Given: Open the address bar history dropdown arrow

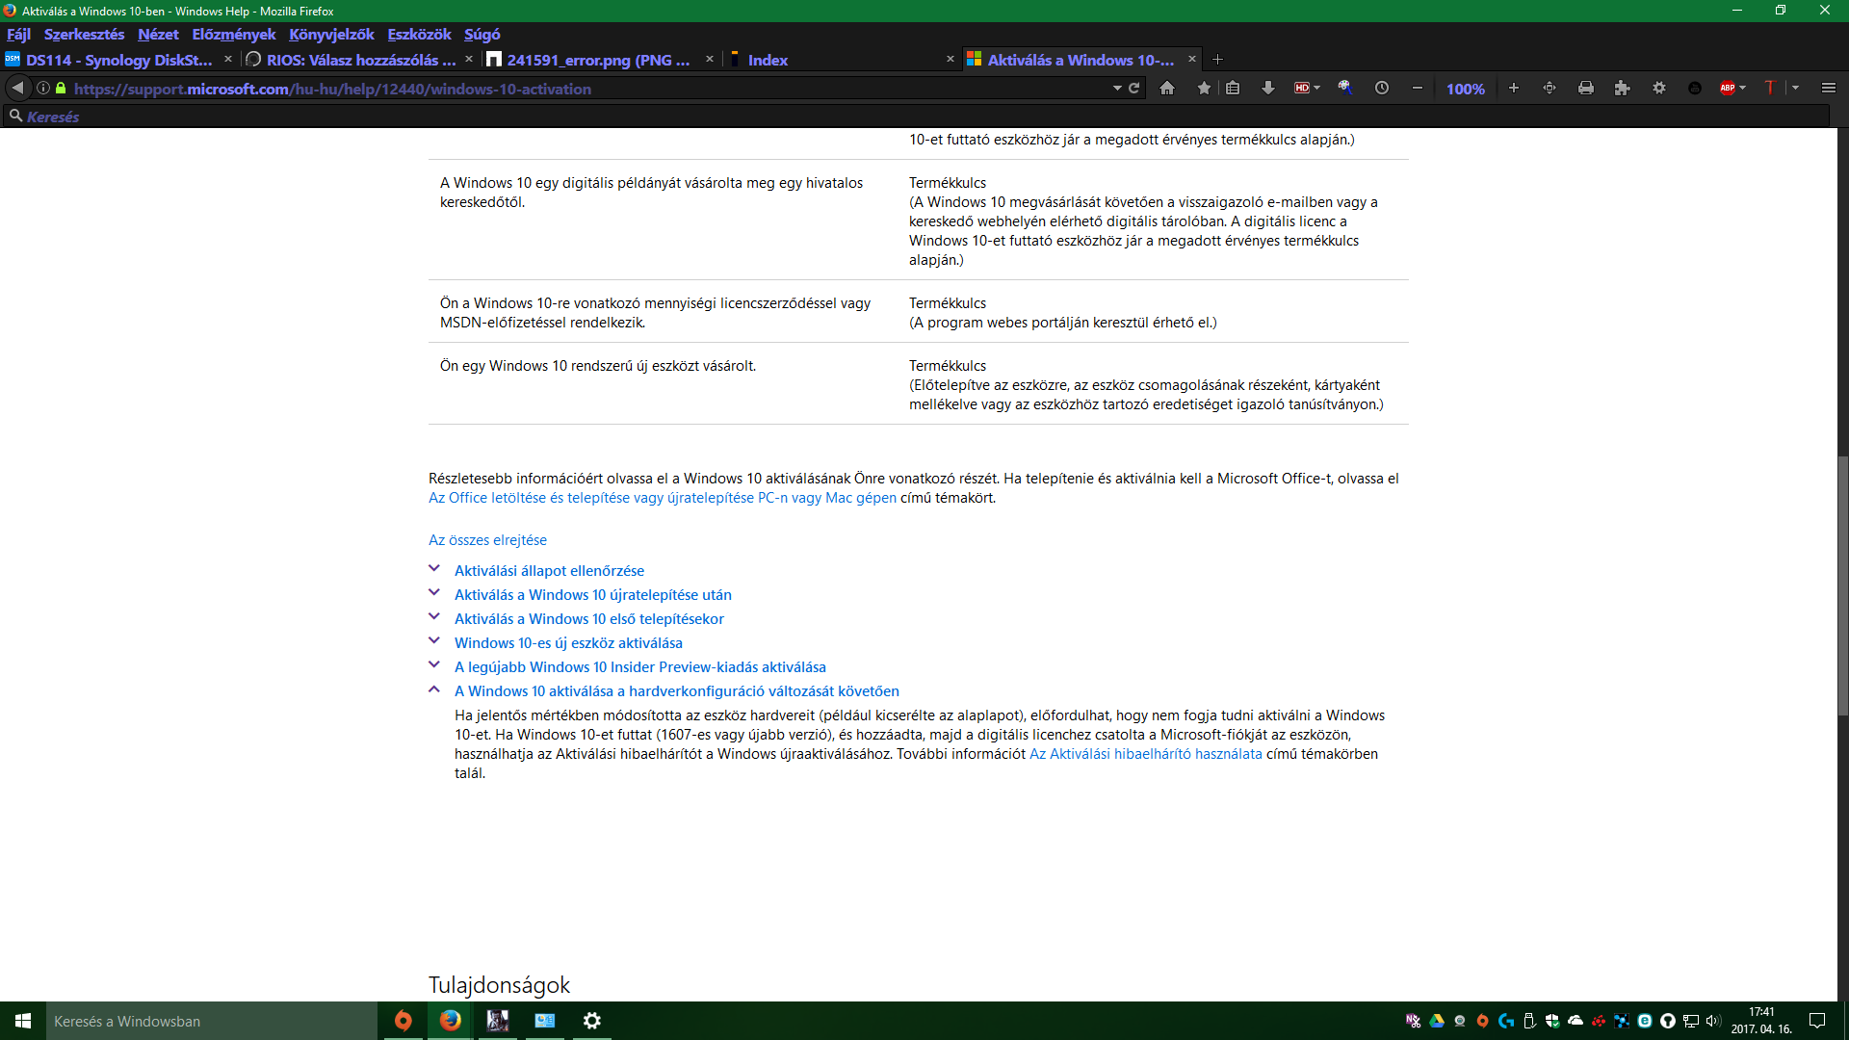Looking at the screenshot, I should pyautogui.click(x=1117, y=88).
